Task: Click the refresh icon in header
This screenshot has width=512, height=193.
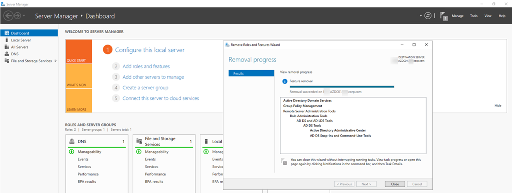Action: (x=428, y=16)
